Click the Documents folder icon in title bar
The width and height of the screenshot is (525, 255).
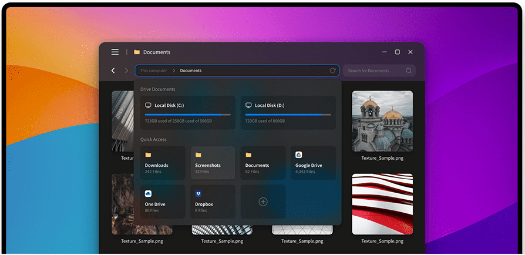[137, 52]
